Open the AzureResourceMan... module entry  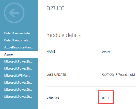[x=19, y=47]
